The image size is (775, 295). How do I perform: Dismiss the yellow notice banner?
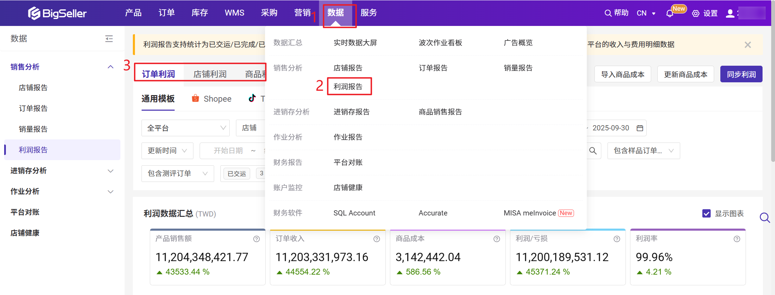(748, 45)
